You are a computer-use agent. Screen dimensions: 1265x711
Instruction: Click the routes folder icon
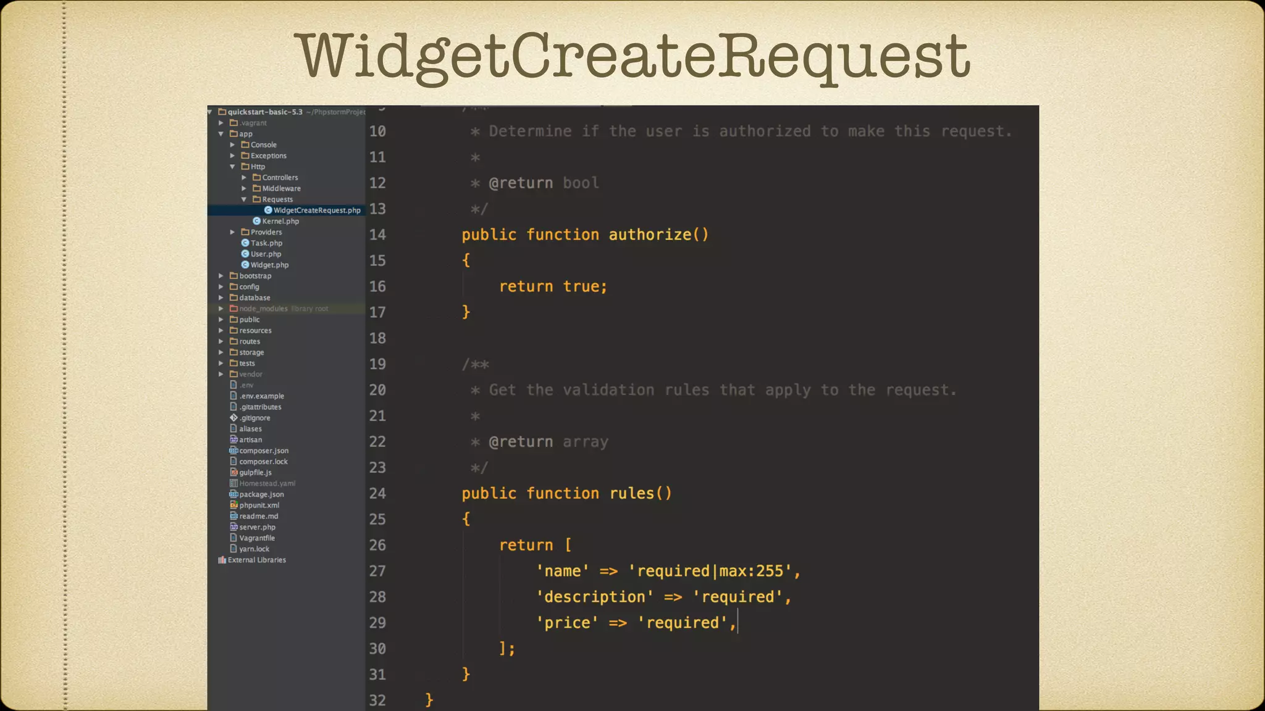coord(233,341)
